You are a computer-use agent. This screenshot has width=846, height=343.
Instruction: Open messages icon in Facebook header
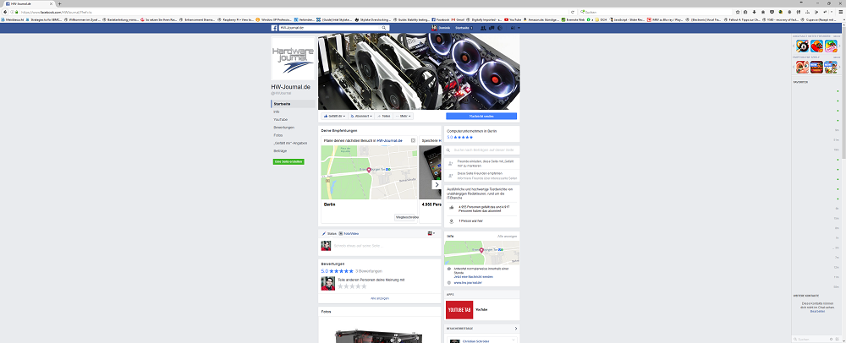tap(491, 28)
